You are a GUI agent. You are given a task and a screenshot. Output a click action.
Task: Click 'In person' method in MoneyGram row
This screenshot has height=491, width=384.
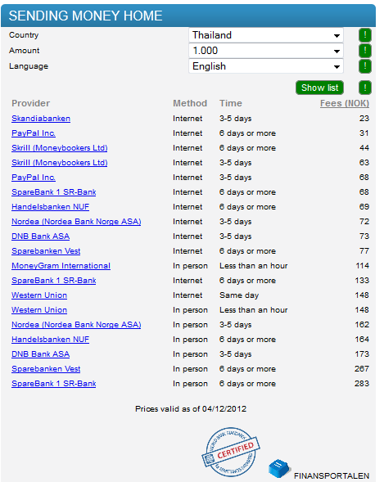pyautogui.click(x=190, y=265)
